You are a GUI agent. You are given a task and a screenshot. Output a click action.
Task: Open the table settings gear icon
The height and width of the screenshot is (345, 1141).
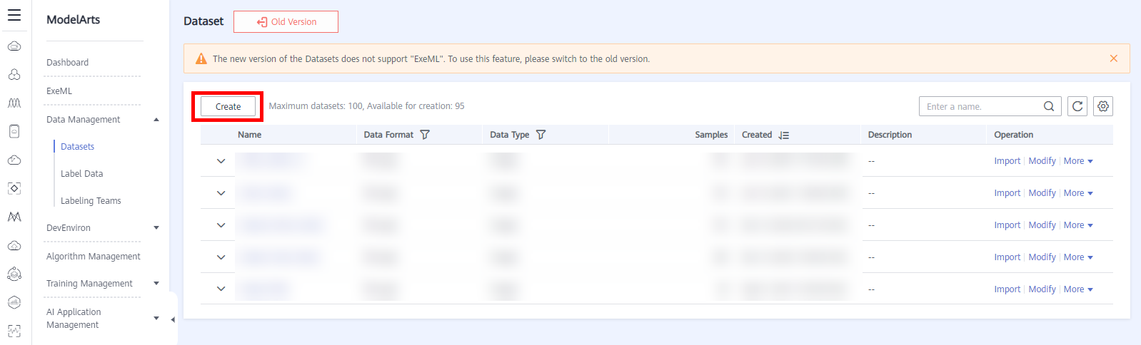[x=1103, y=106]
